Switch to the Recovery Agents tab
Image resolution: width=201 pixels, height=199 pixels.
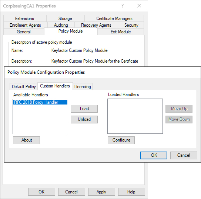[96, 25]
